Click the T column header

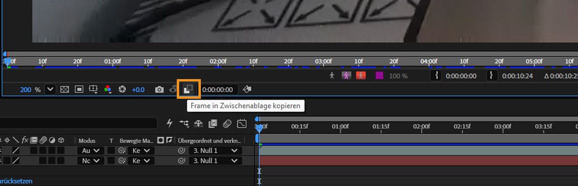(111, 140)
